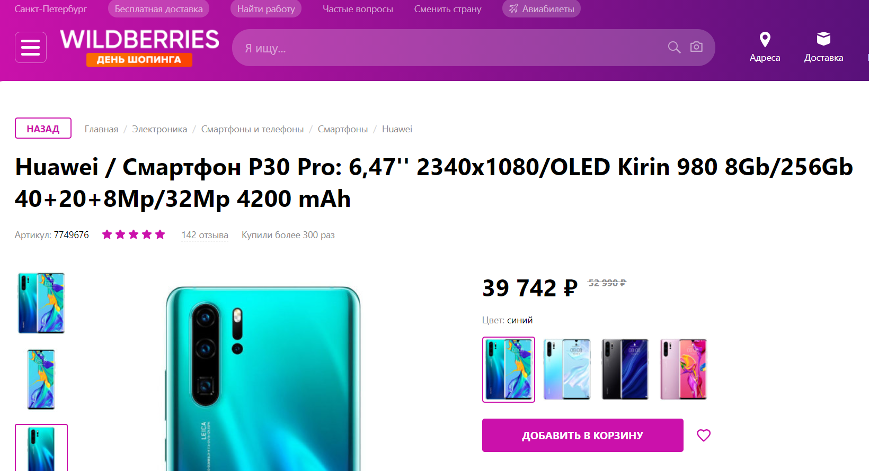Select the black phone color
869x471 pixels.
point(625,369)
